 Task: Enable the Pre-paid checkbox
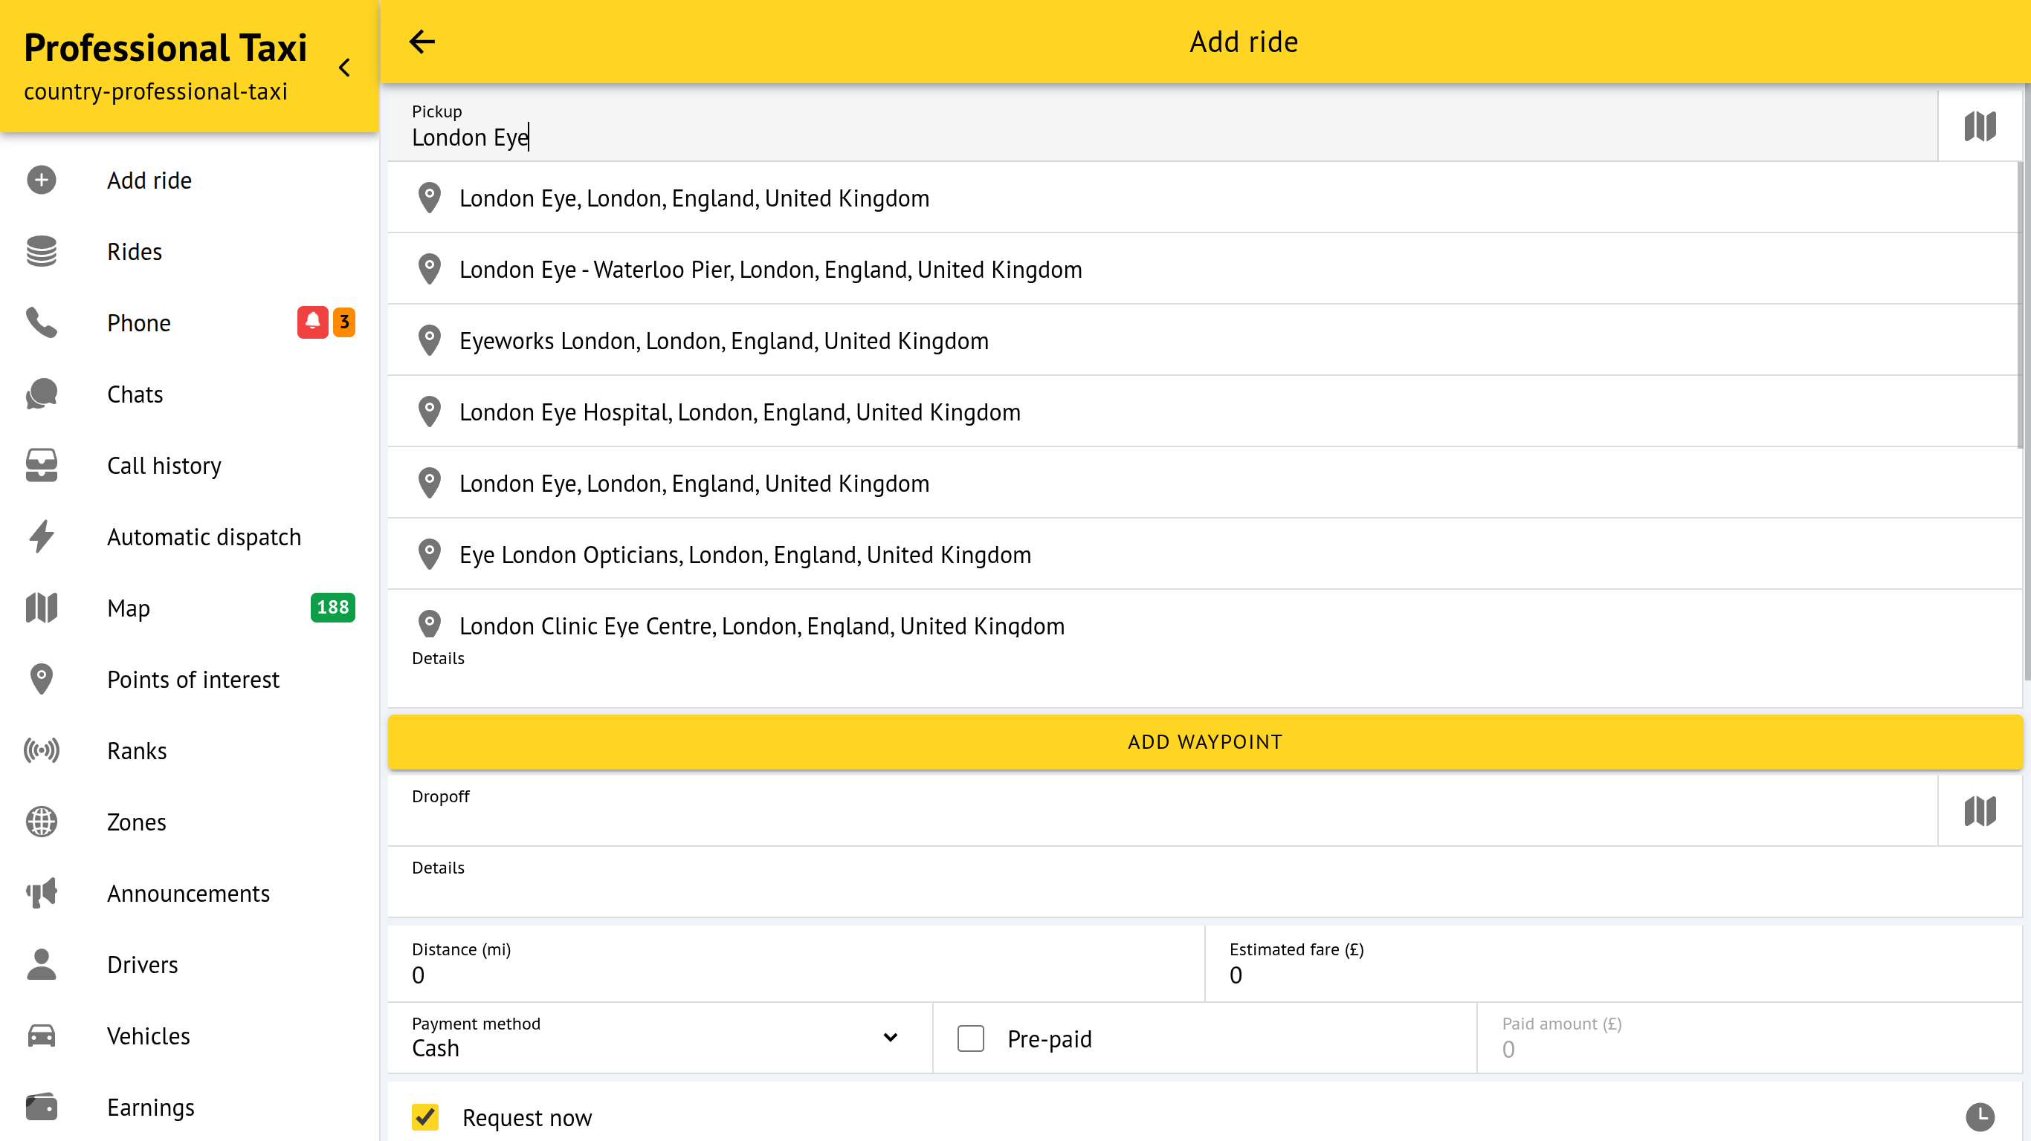[x=971, y=1038]
